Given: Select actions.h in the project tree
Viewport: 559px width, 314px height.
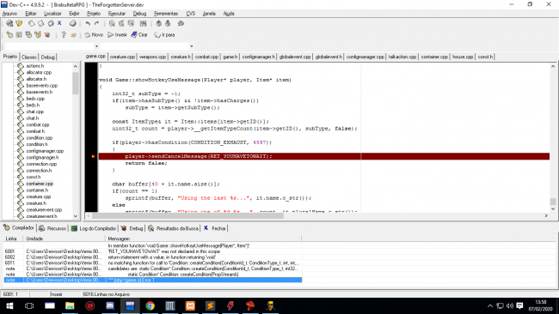Looking at the screenshot, I should coord(35,66).
